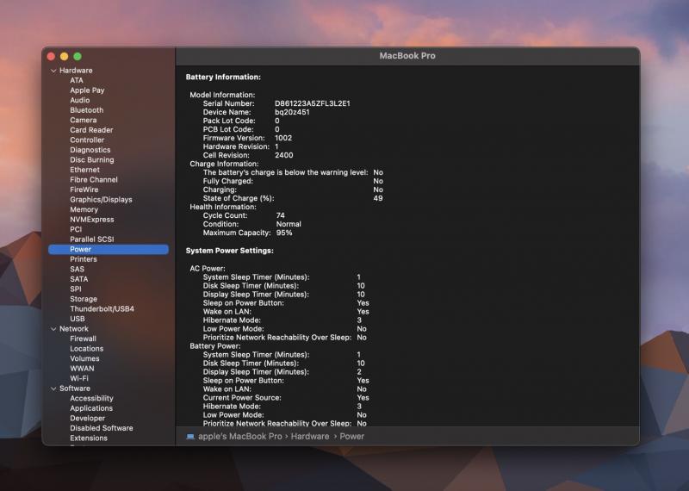Minimize the window with the yellow button
The height and width of the screenshot is (491, 689).
pyautogui.click(x=64, y=56)
